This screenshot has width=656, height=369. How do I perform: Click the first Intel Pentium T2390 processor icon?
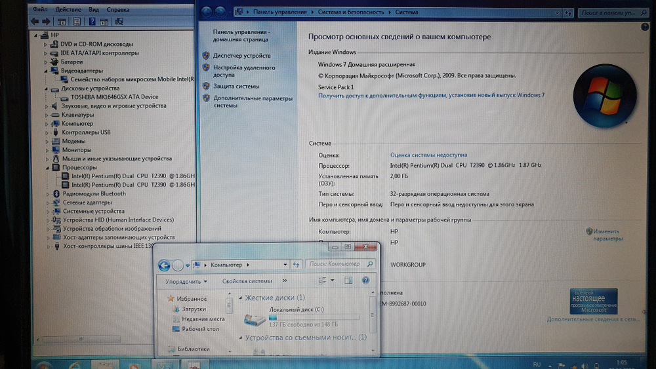[x=65, y=176]
